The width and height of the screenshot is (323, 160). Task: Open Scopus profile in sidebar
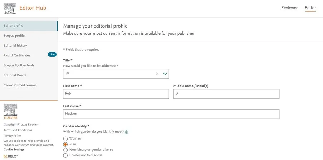[14, 36]
